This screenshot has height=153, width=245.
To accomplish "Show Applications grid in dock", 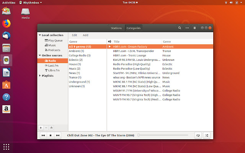I will pos(7,147).
